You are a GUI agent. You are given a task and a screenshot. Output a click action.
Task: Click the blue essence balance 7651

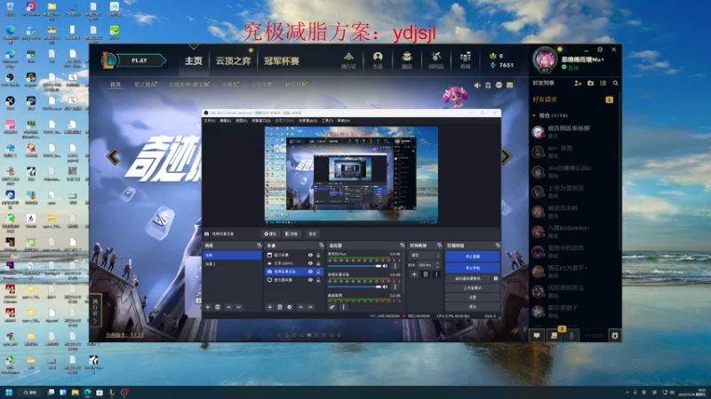coord(502,65)
